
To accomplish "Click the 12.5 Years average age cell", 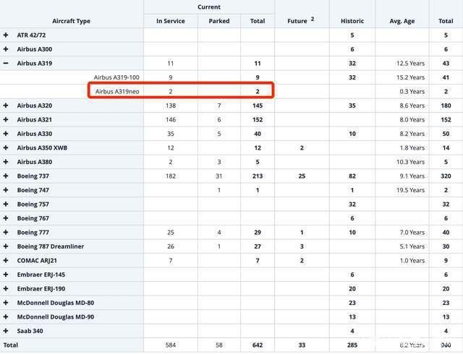I will (410, 64).
